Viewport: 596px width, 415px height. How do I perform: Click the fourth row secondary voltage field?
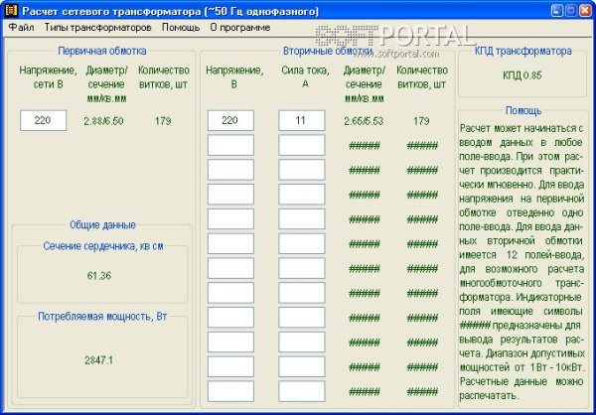tap(230, 195)
